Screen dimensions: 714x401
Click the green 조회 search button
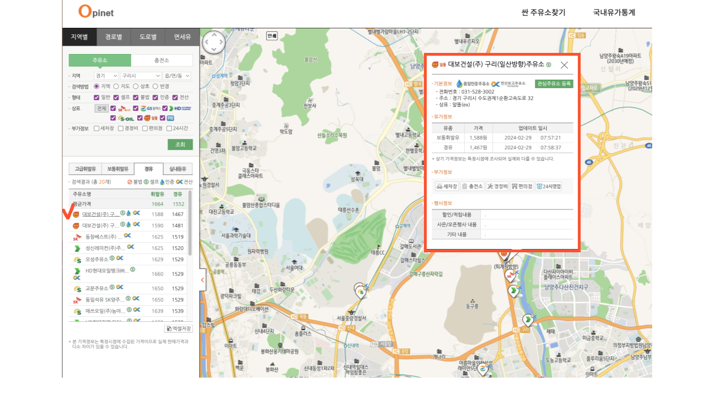[180, 144]
